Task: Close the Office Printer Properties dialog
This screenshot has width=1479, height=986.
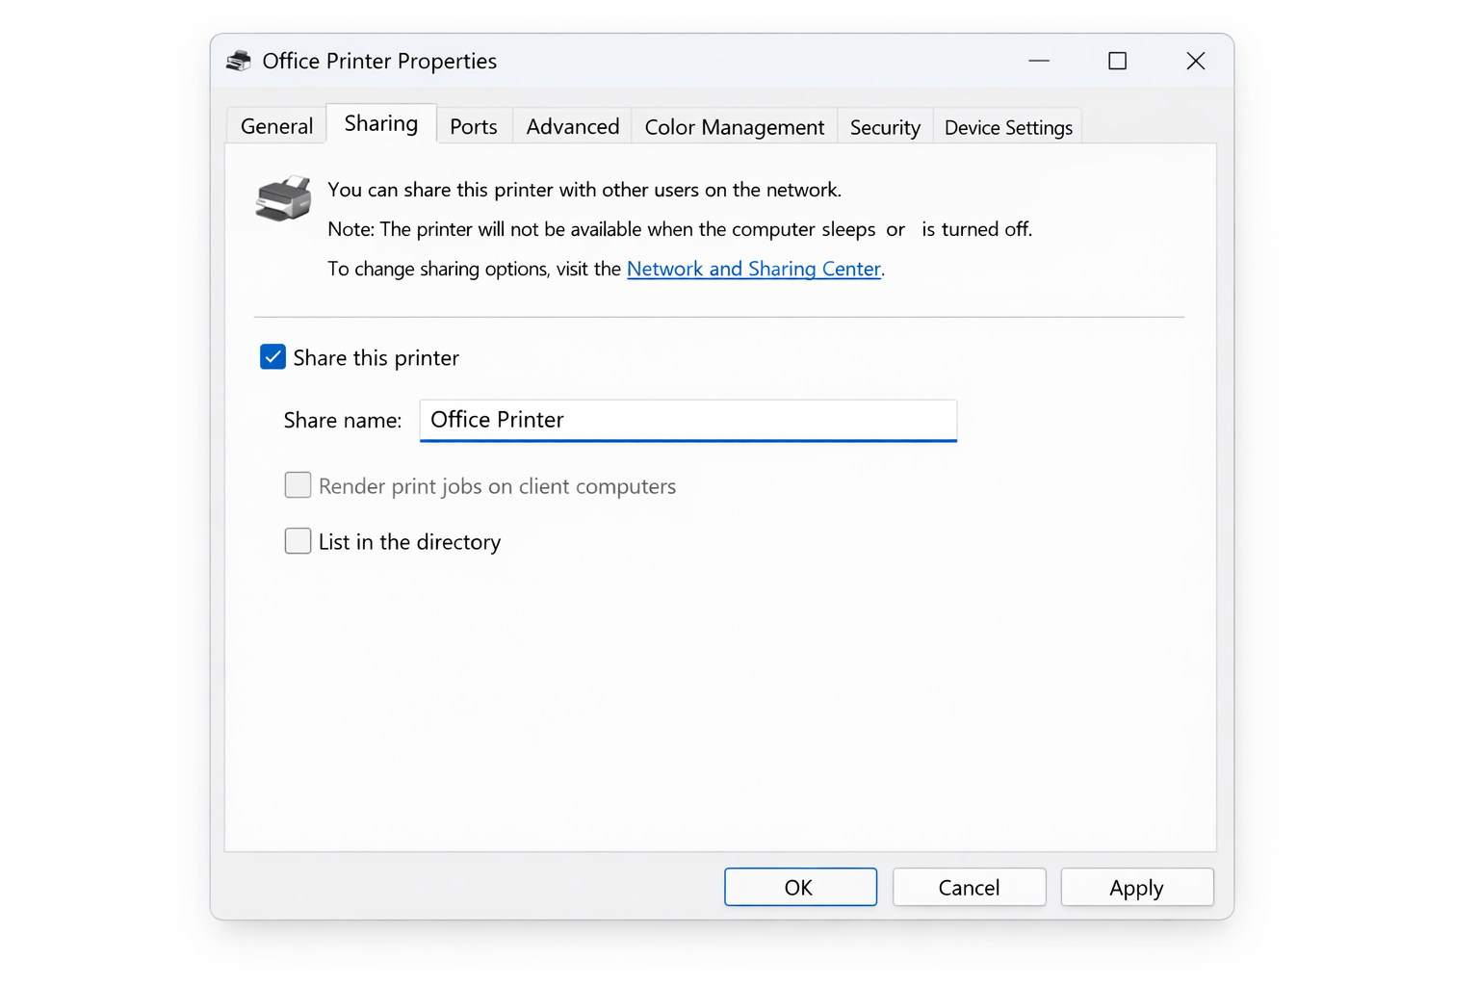Action: [1195, 60]
